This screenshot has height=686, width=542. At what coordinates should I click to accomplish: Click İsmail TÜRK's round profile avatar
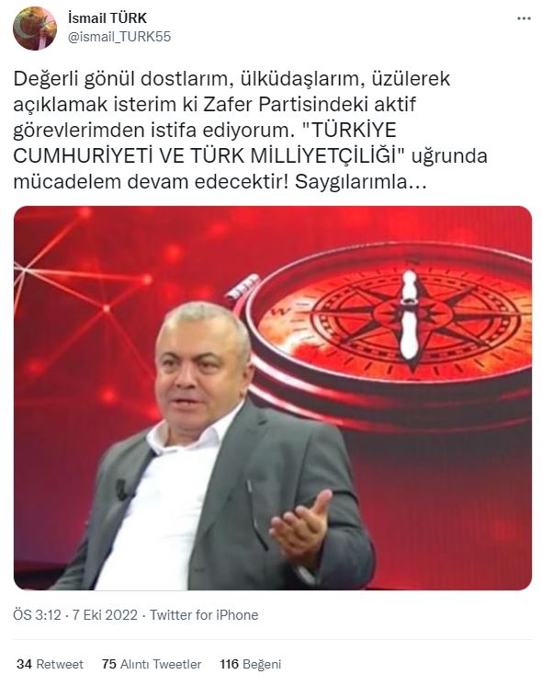point(35,29)
